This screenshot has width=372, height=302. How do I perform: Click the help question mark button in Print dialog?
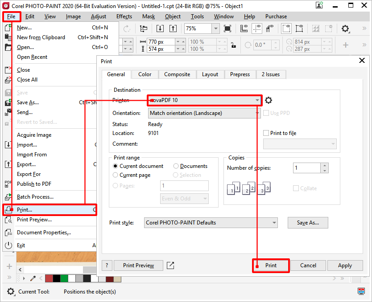pos(107,265)
